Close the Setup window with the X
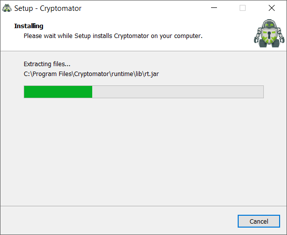Image resolution: width=287 pixels, height=235 pixels. [271, 8]
